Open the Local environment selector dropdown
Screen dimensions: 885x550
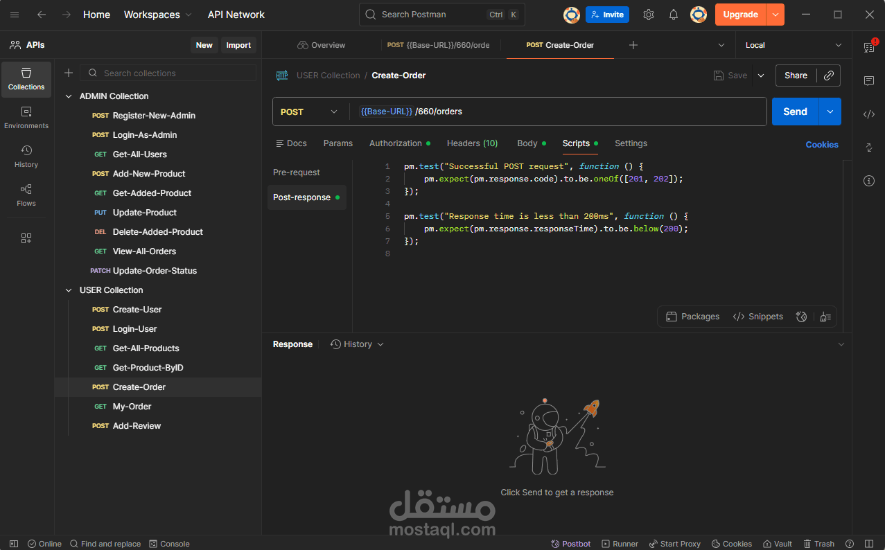pos(792,44)
